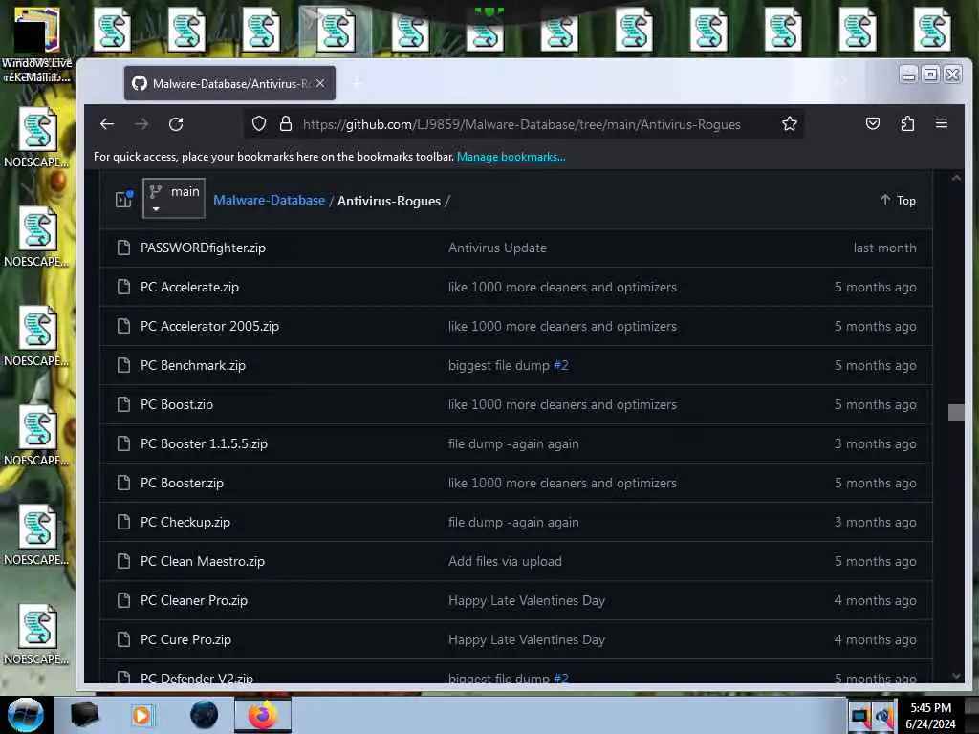Go to the Malware-Database breadcrumb link
Screen dimensions: 979x734
[269, 201]
